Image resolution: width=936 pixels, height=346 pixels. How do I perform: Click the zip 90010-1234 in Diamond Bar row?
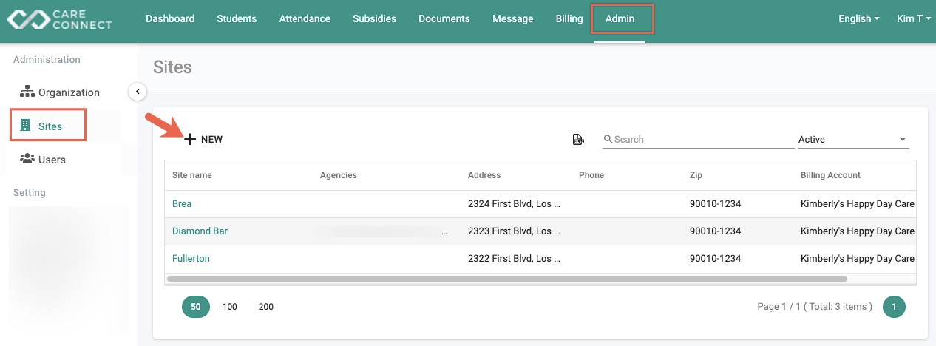click(x=715, y=231)
